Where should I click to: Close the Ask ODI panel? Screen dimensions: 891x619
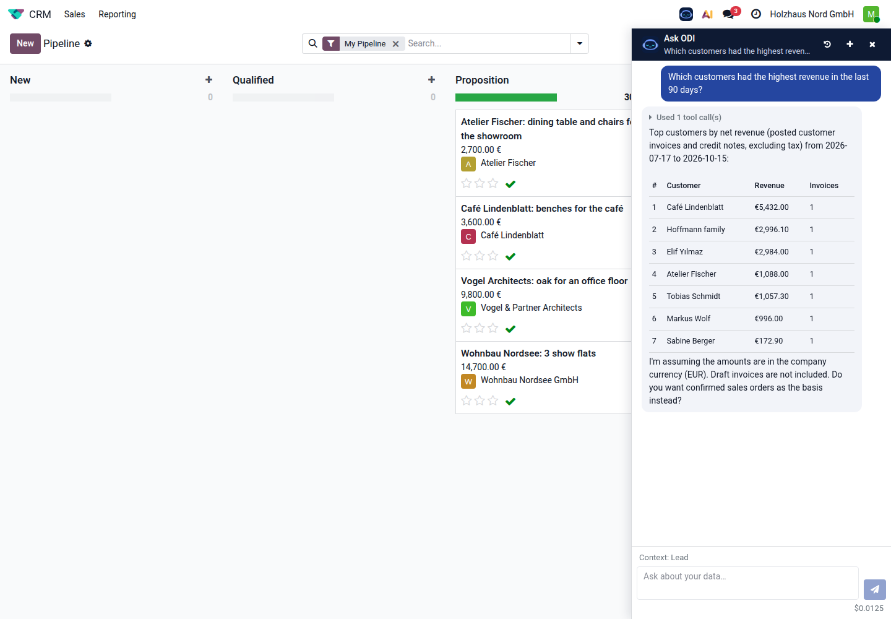872,45
